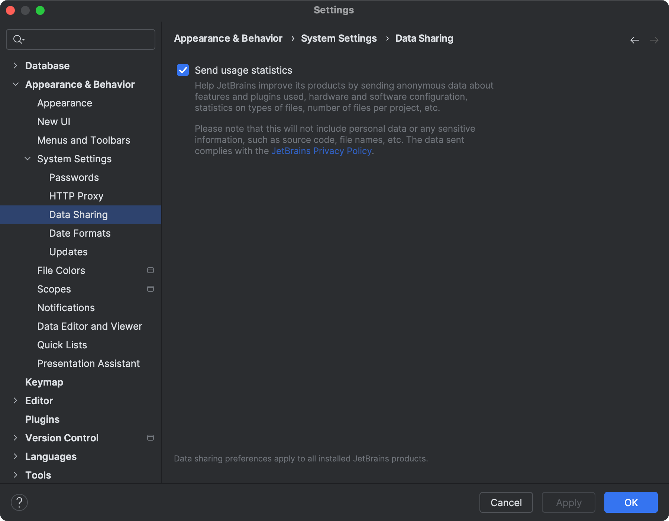This screenshot has width=669, height=521.
Task: Open the Keymap settings section
Action: point(44,382)
